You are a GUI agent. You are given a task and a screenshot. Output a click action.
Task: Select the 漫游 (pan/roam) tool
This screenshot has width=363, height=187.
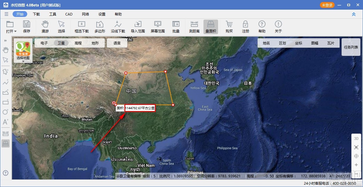pos(45,26)
